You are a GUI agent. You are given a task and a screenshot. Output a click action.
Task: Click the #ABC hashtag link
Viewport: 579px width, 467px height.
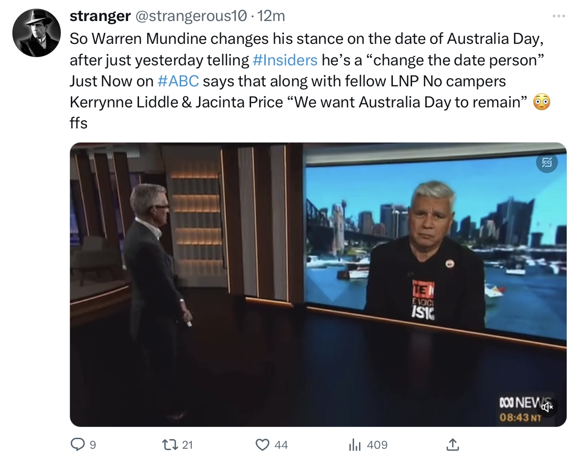pos(178,81)
